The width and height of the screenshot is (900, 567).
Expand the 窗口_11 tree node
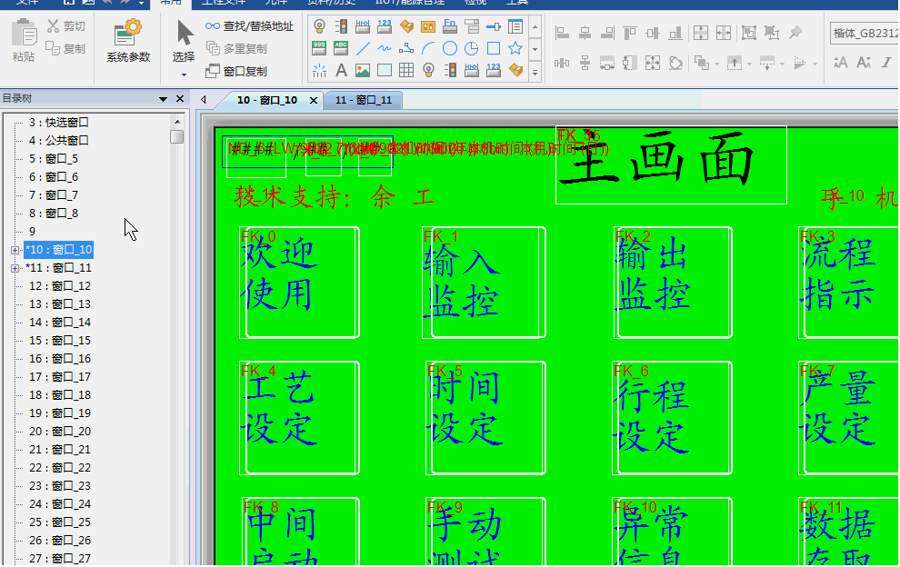click(15, 268)
